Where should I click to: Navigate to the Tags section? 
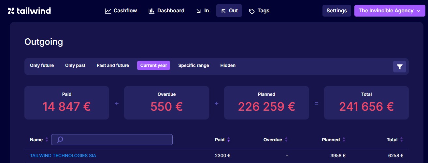[259, 11]
